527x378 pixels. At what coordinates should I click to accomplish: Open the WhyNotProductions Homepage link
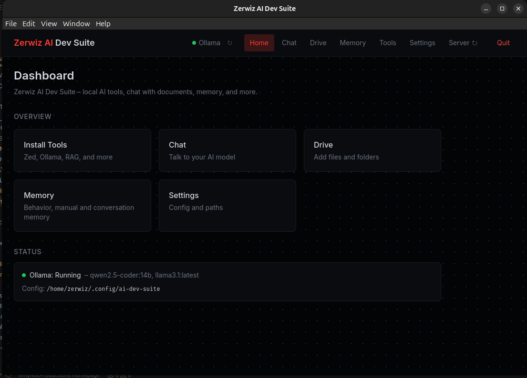click(59, 375)
